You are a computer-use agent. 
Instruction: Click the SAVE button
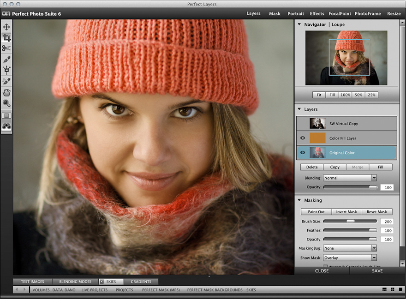[377, 271]
